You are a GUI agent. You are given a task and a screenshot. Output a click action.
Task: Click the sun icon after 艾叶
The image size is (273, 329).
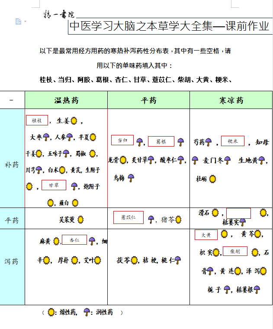[97, 260]
